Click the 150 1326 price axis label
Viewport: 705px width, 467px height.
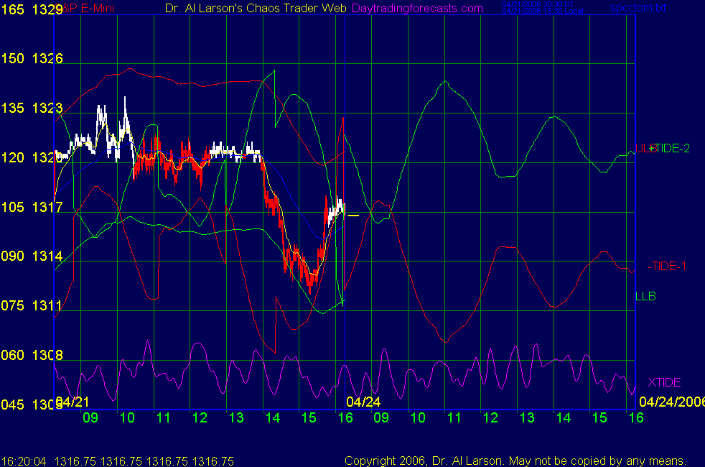32,58
